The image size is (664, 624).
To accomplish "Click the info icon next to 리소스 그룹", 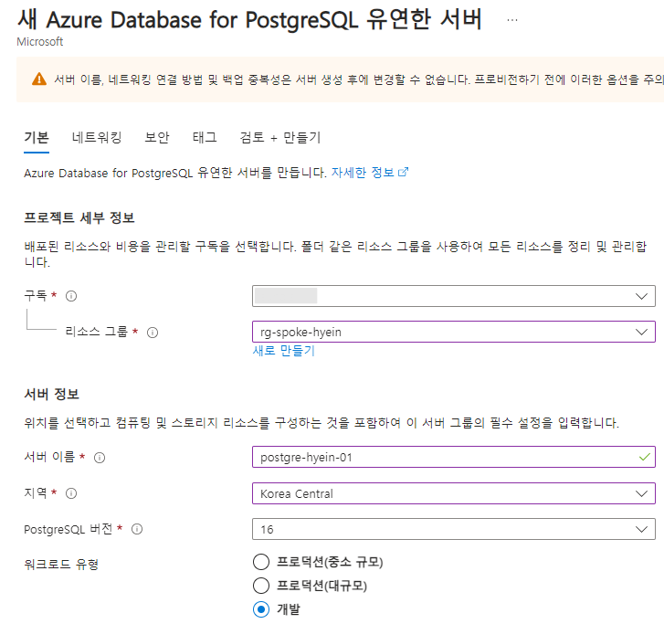I will point(153,333).
